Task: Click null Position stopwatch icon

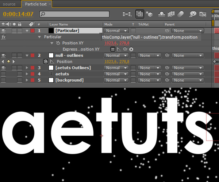Action: coord(46,62)
